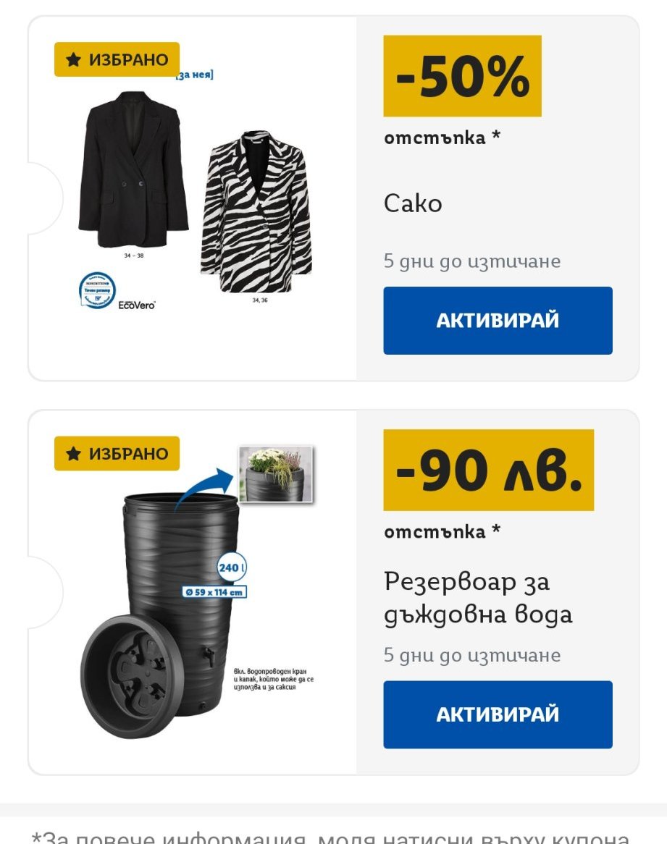Tap the 240 l capacity icon
667x844 pixels.
[x=232, y=567]
